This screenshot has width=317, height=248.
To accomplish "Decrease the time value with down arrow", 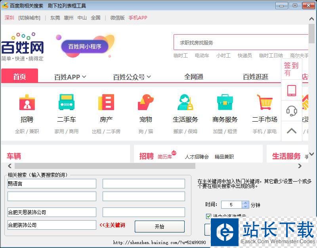I will [245, 206].
